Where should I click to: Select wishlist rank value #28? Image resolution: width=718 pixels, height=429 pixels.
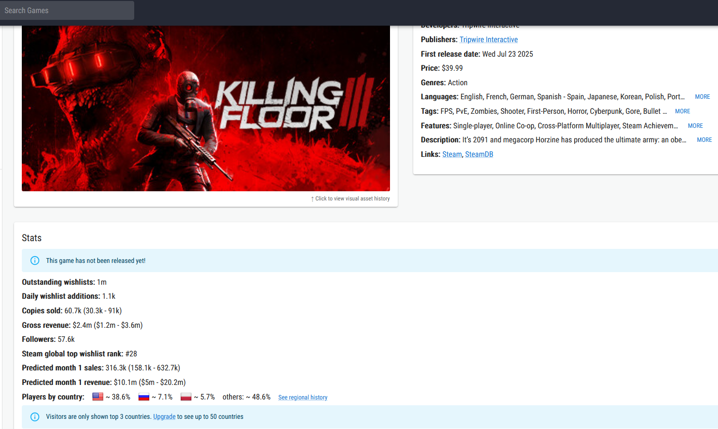[x=131, y=354]
